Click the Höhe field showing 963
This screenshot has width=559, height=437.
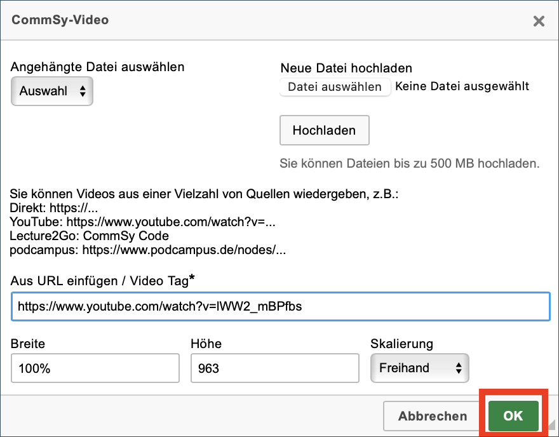click(274, 368)
